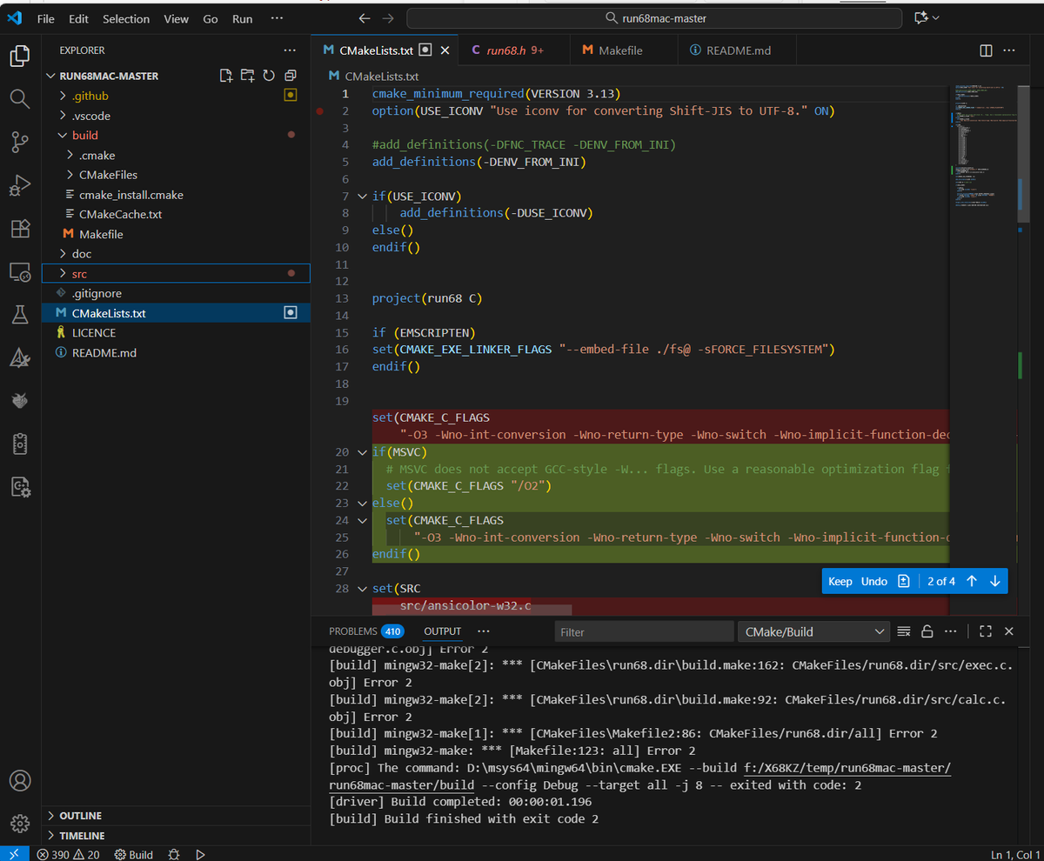1044x861 pixels.
Task: Toggle breakpoint on line 2
Action: pos(320,111)
